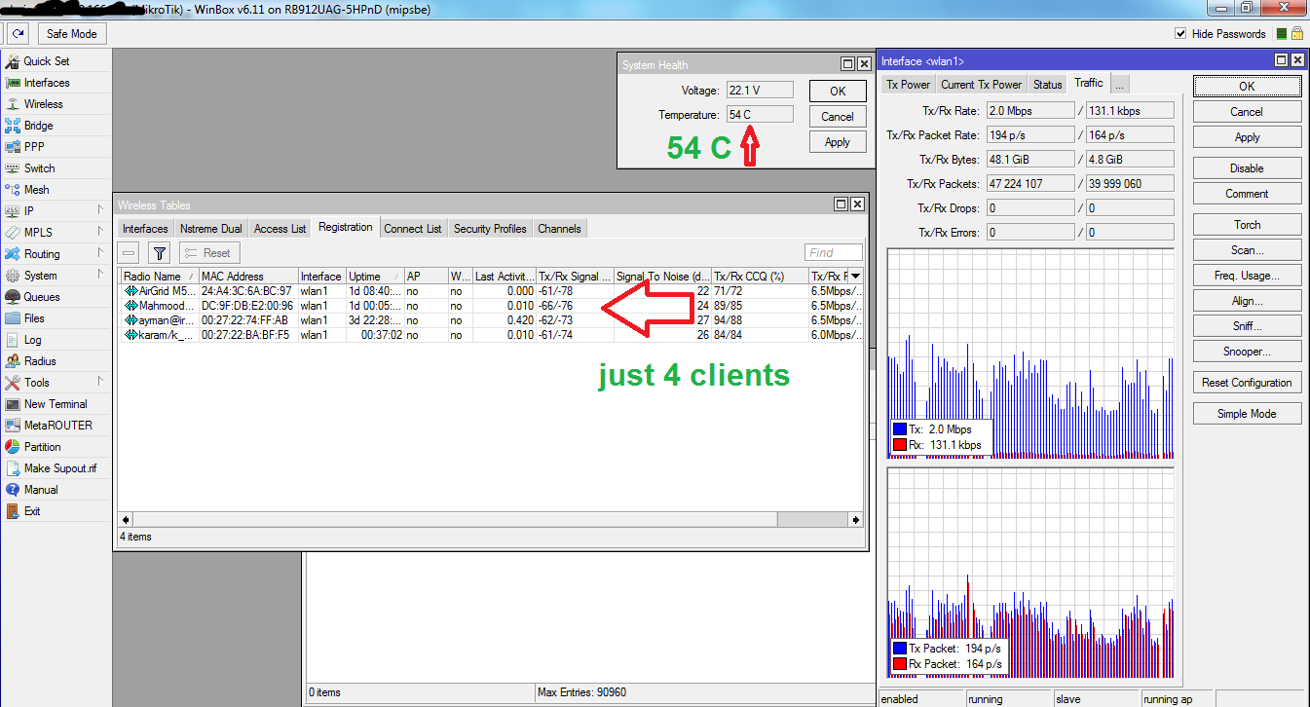
Task: Open the Tx Power tab in wlan1 window
Action: coord(908,84)
